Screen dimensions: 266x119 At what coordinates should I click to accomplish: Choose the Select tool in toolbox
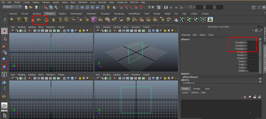point(4,31)
